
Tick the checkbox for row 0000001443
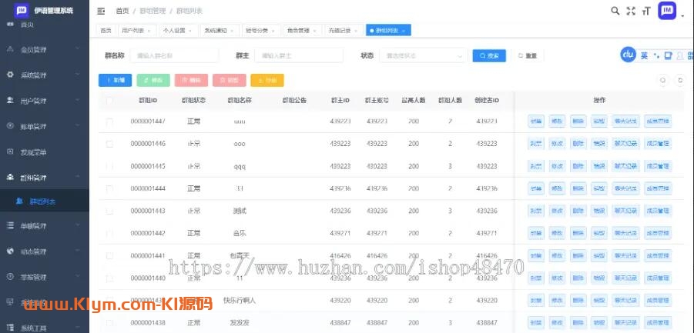pos(109,211)
